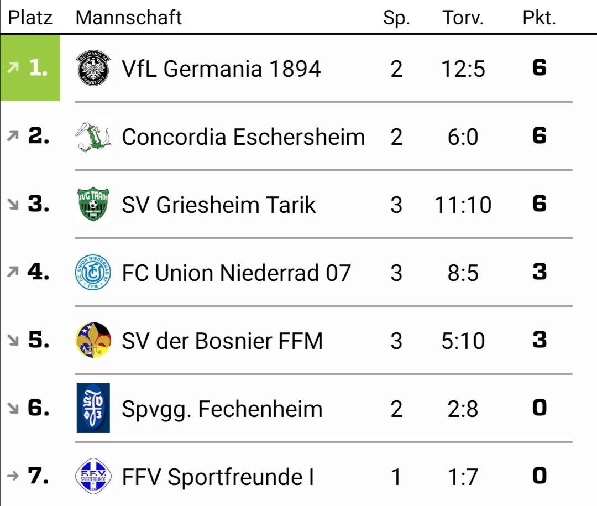This screenshot has height=506, width=597.
Task: Click the unchanged arrow beside rank 7
Action: tap(13, 476)
